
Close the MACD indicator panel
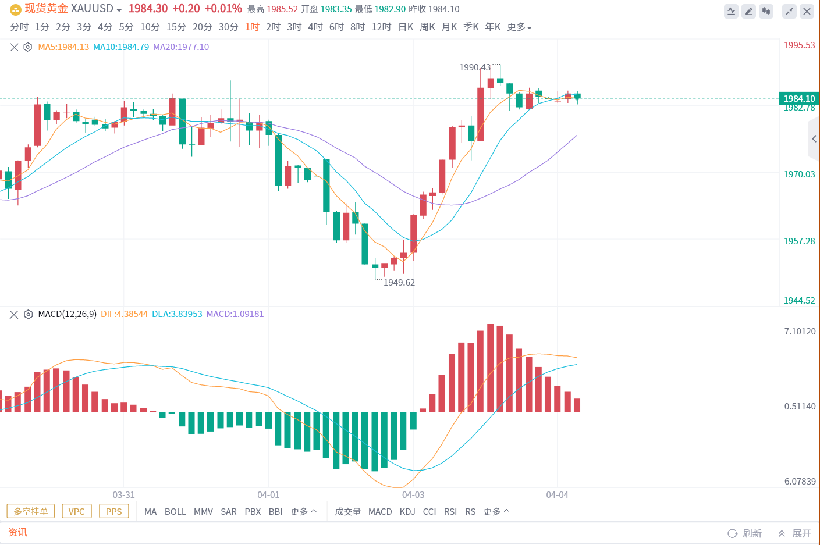15,314
